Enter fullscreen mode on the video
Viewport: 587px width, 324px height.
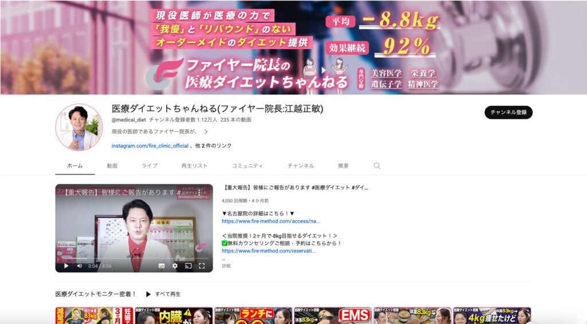202,266
